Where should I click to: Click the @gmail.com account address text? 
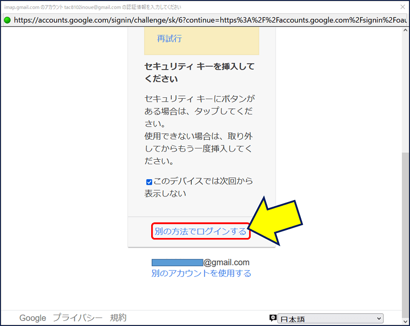pyautogui.click(x=200, y=263)
